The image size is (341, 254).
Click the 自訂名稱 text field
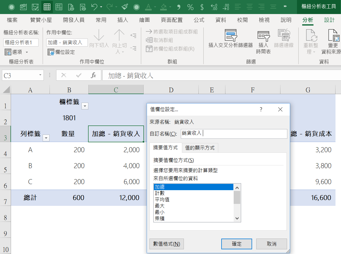click(234, 134)
